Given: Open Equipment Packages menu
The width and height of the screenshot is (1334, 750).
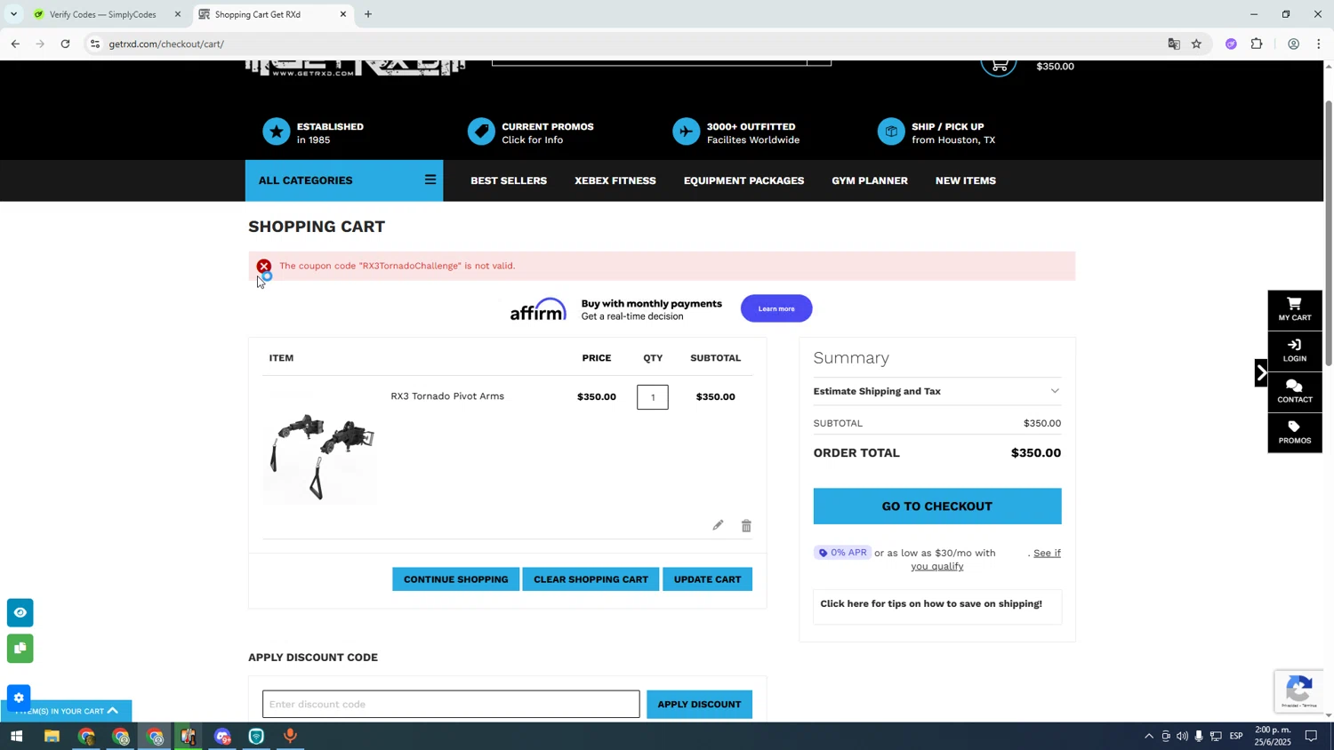Looking at the screenshot, I should coord(743,181).
